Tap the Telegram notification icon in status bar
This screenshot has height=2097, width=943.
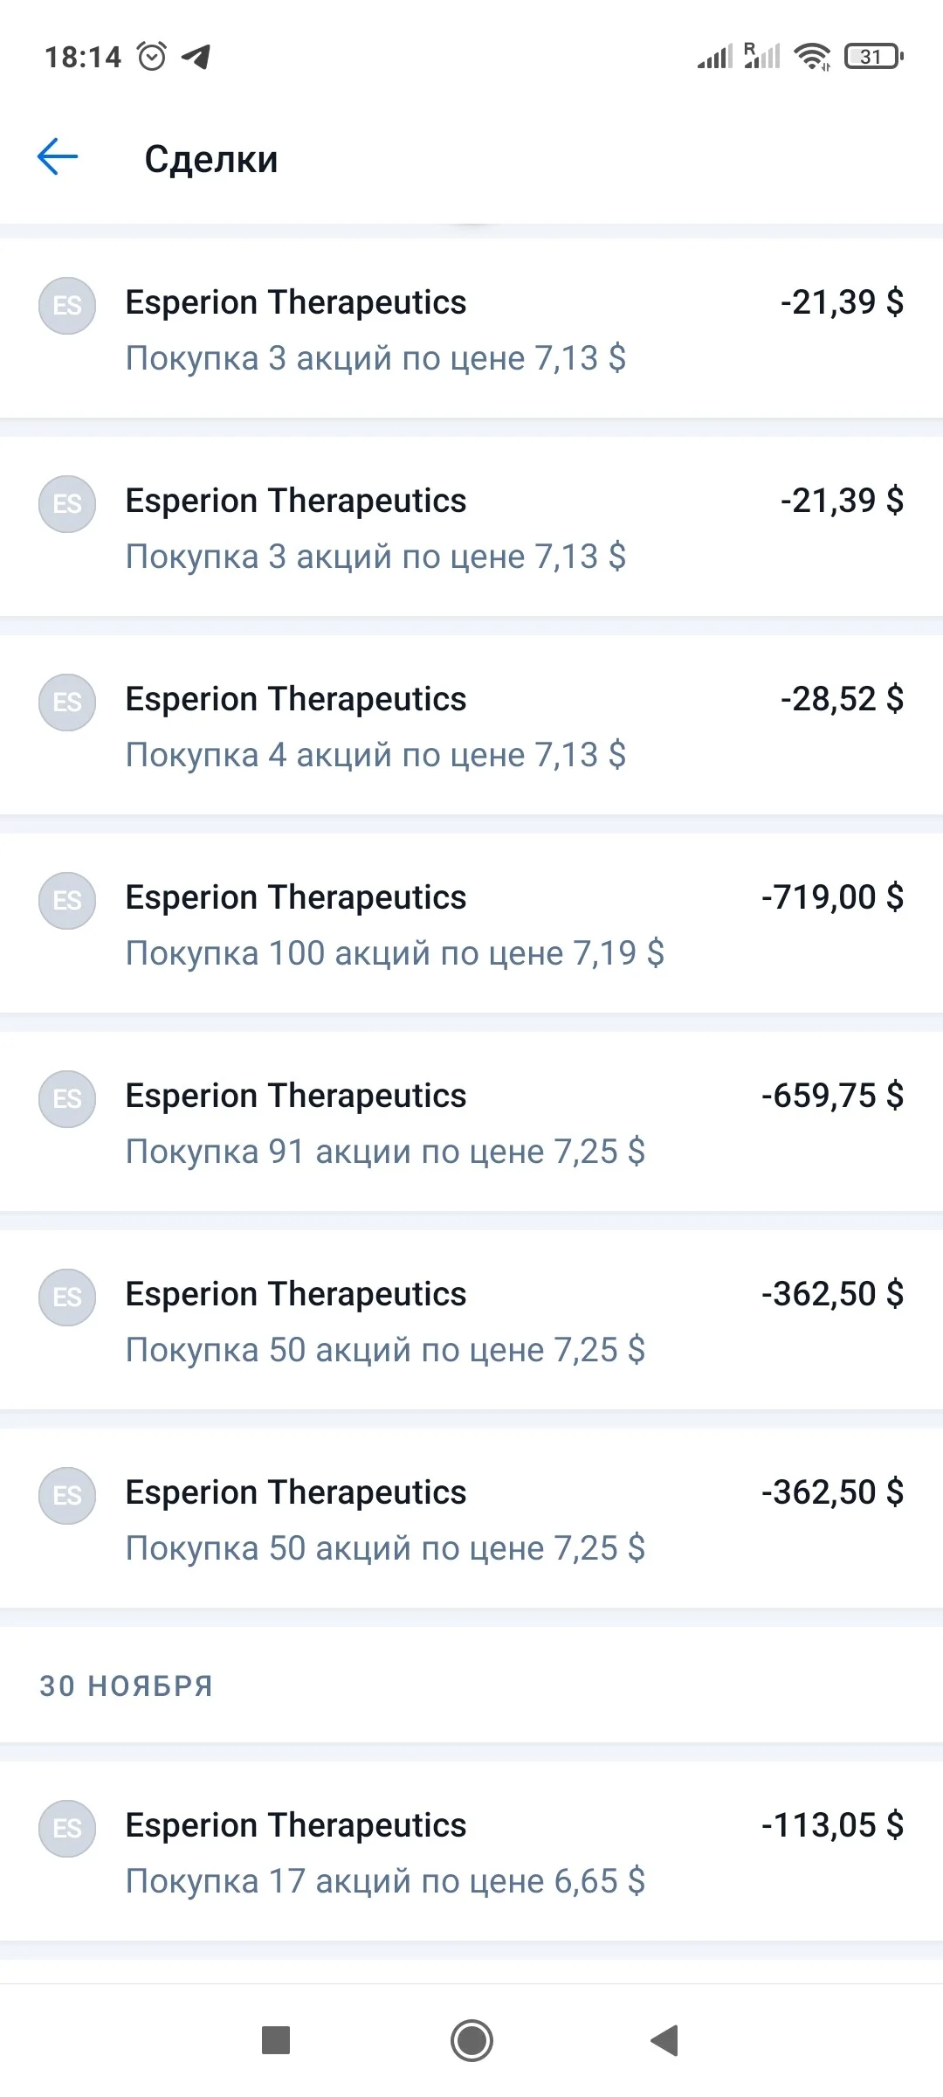(196, 57)
